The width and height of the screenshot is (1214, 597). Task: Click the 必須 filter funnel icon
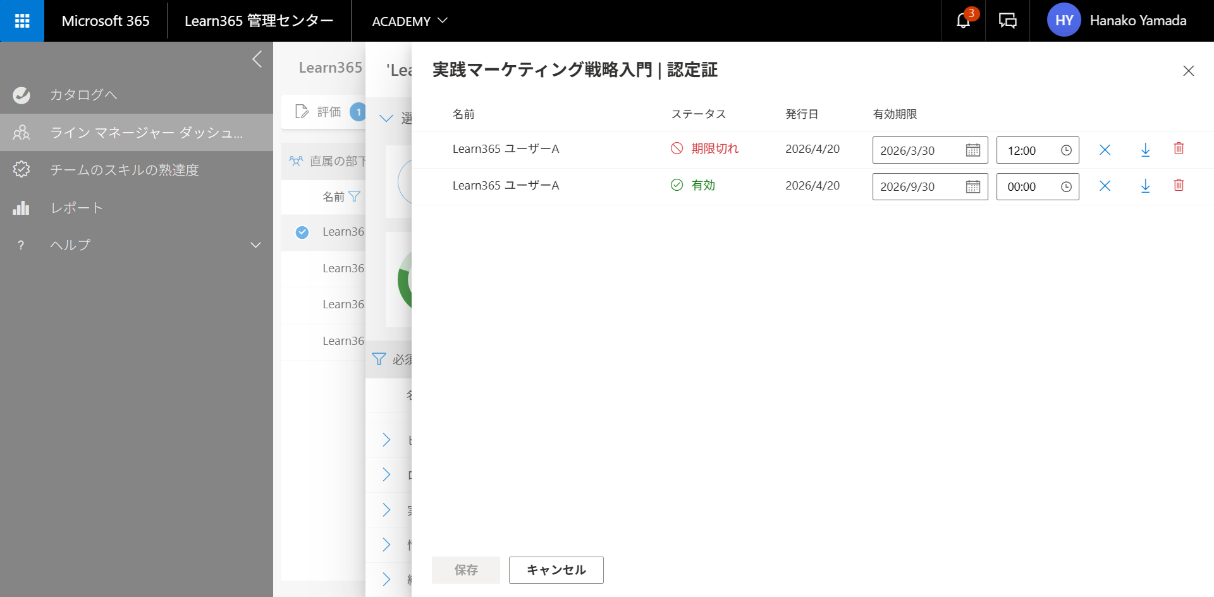(379, 359)
